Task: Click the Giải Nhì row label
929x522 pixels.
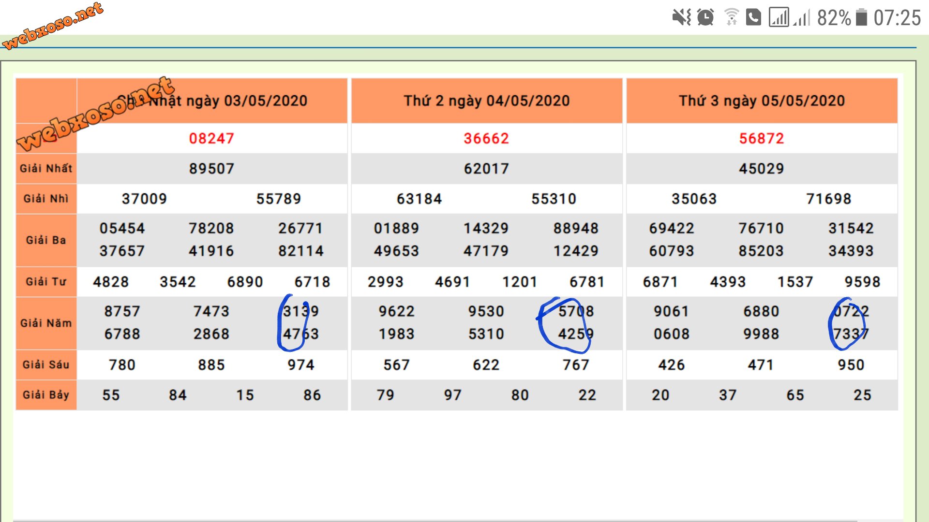Action: [46, 199]
